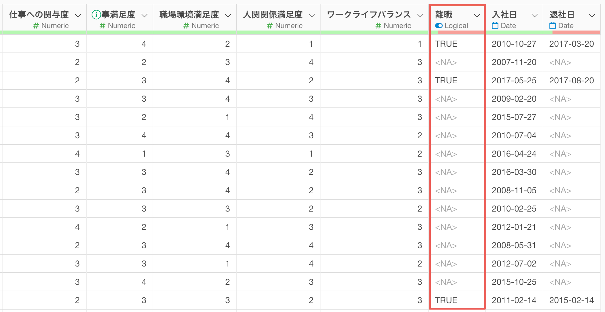Select the 2015-02-14 退社日 cell

click(571, 300)
